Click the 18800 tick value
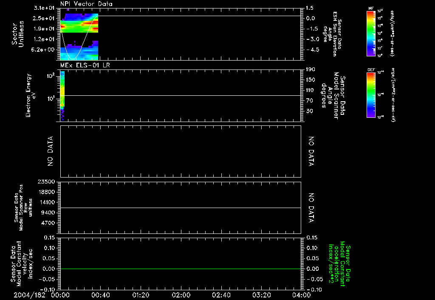Image resolution: width=435 pixels, height=300 pixels. tap(47, 192)
